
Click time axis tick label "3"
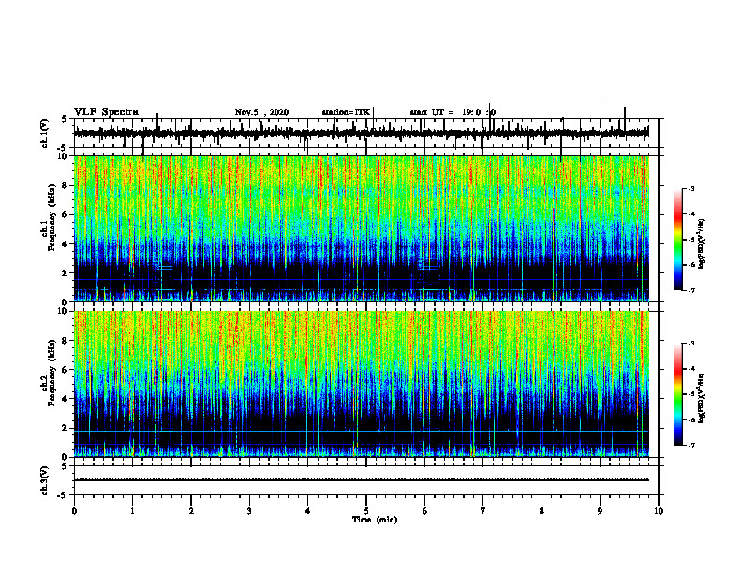(249, 511)
